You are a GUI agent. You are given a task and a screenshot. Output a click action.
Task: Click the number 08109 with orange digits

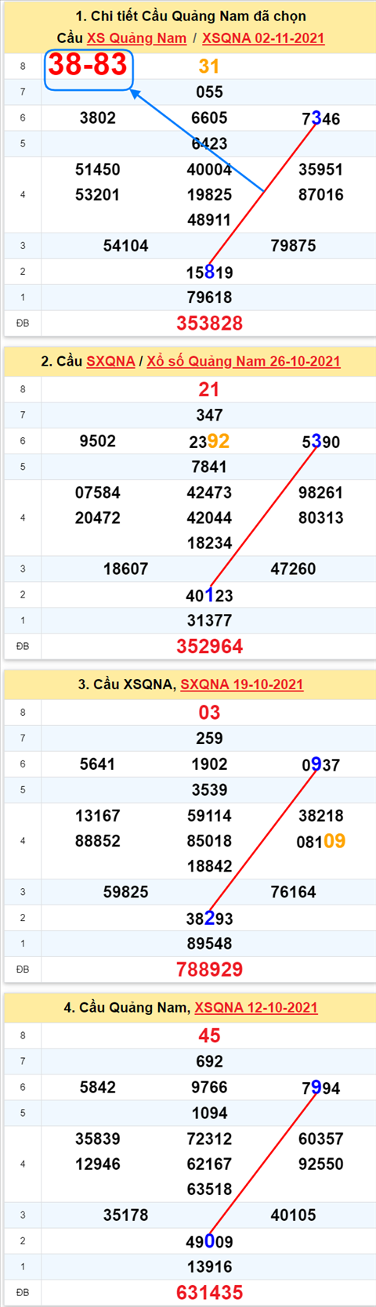pos(321,842)
